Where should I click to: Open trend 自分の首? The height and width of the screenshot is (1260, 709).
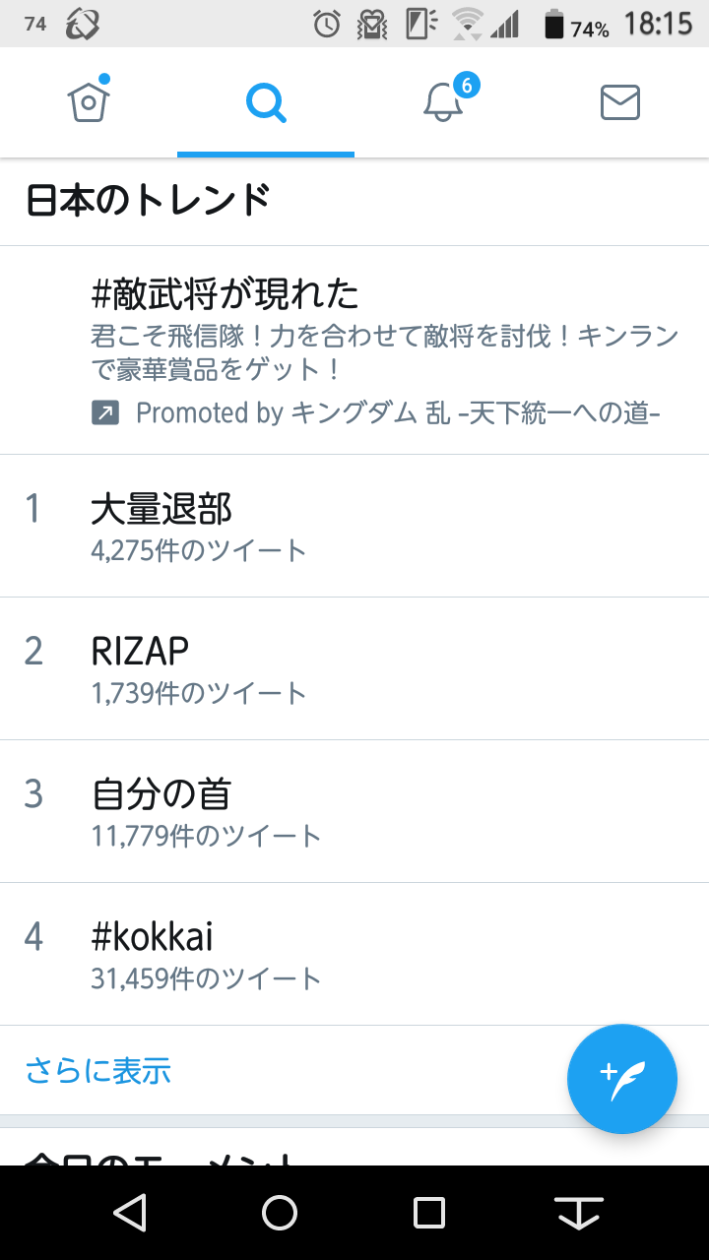click(354, 811)
